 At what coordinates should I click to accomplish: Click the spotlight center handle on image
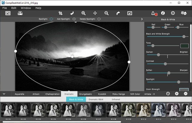click(x=72, y=56)
